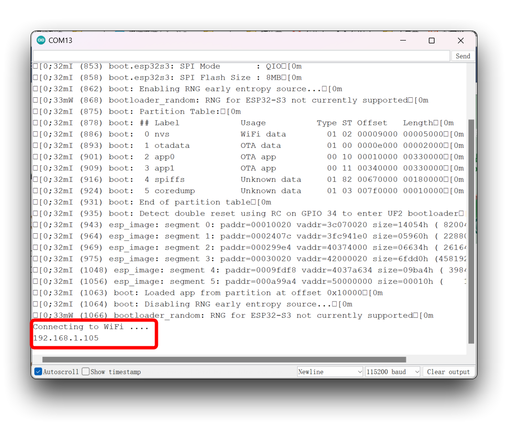Viewport: 508px width, 425px height.
Task: Click the 'Enabling RNG early entropy source' line
Action: tap(187, 89)
